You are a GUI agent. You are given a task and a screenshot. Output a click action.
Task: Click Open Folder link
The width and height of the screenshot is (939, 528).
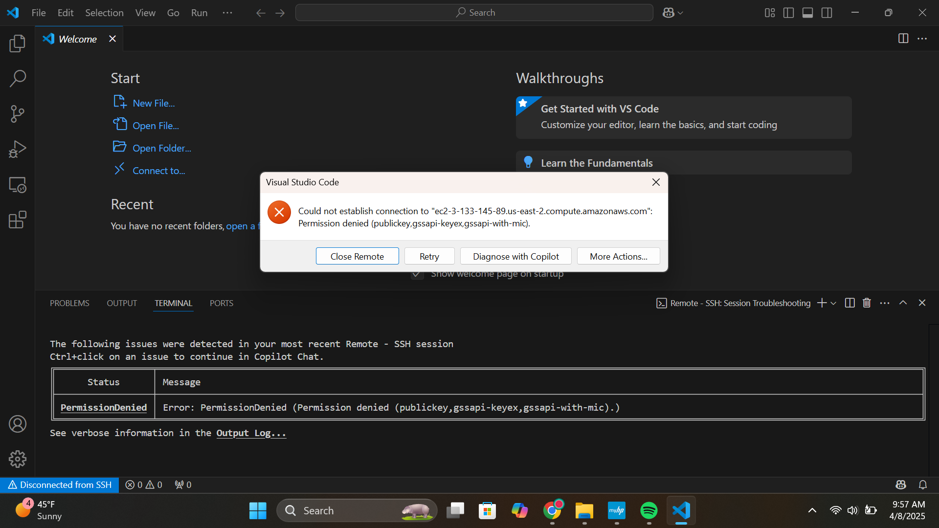coord(162,148)
